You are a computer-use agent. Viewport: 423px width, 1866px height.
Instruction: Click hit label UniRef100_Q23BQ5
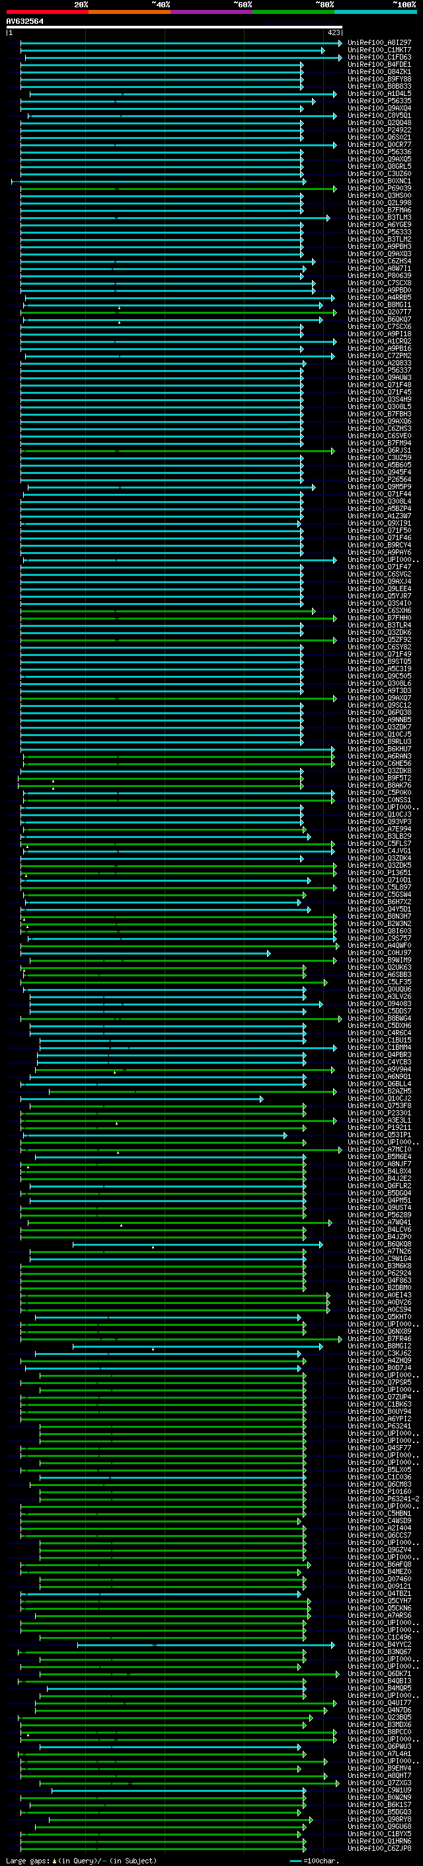[379, 1718]
